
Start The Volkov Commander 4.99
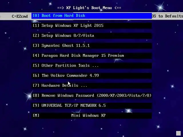pos(91,76)
